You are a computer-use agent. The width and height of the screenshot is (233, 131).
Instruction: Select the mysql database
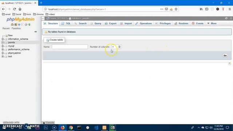pos(11,46)
